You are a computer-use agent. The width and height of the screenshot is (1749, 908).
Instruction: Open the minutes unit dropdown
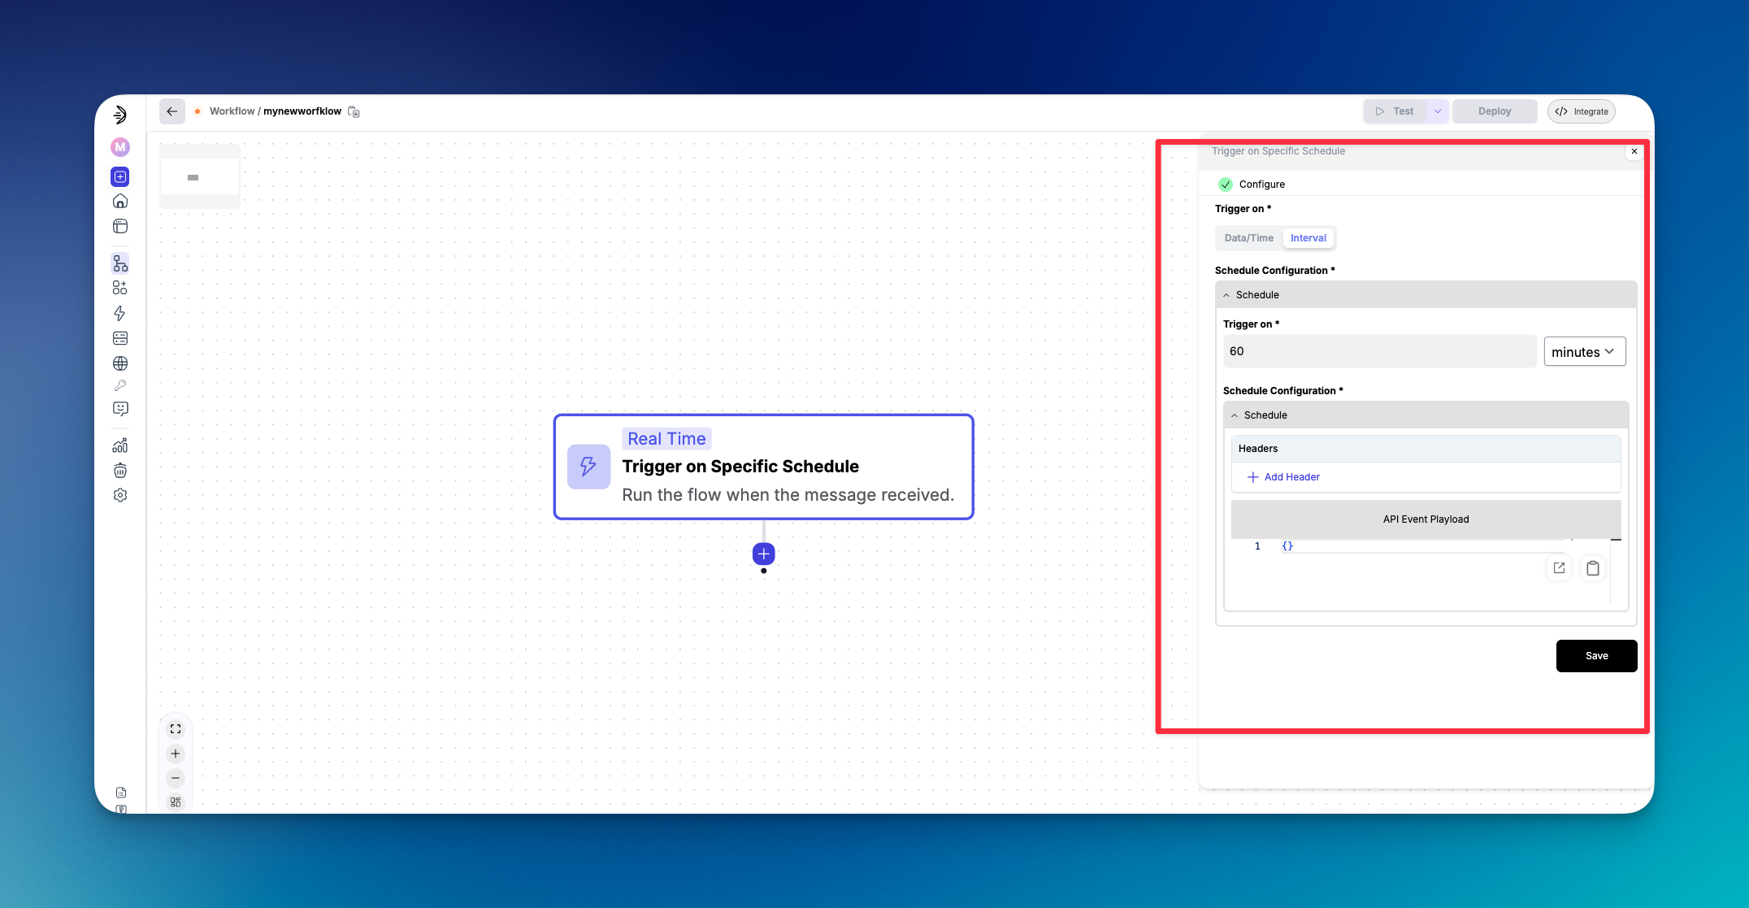coord(1585,352)
